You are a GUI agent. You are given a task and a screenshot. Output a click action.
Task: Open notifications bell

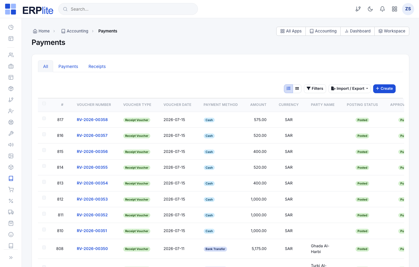pos(382,9)
